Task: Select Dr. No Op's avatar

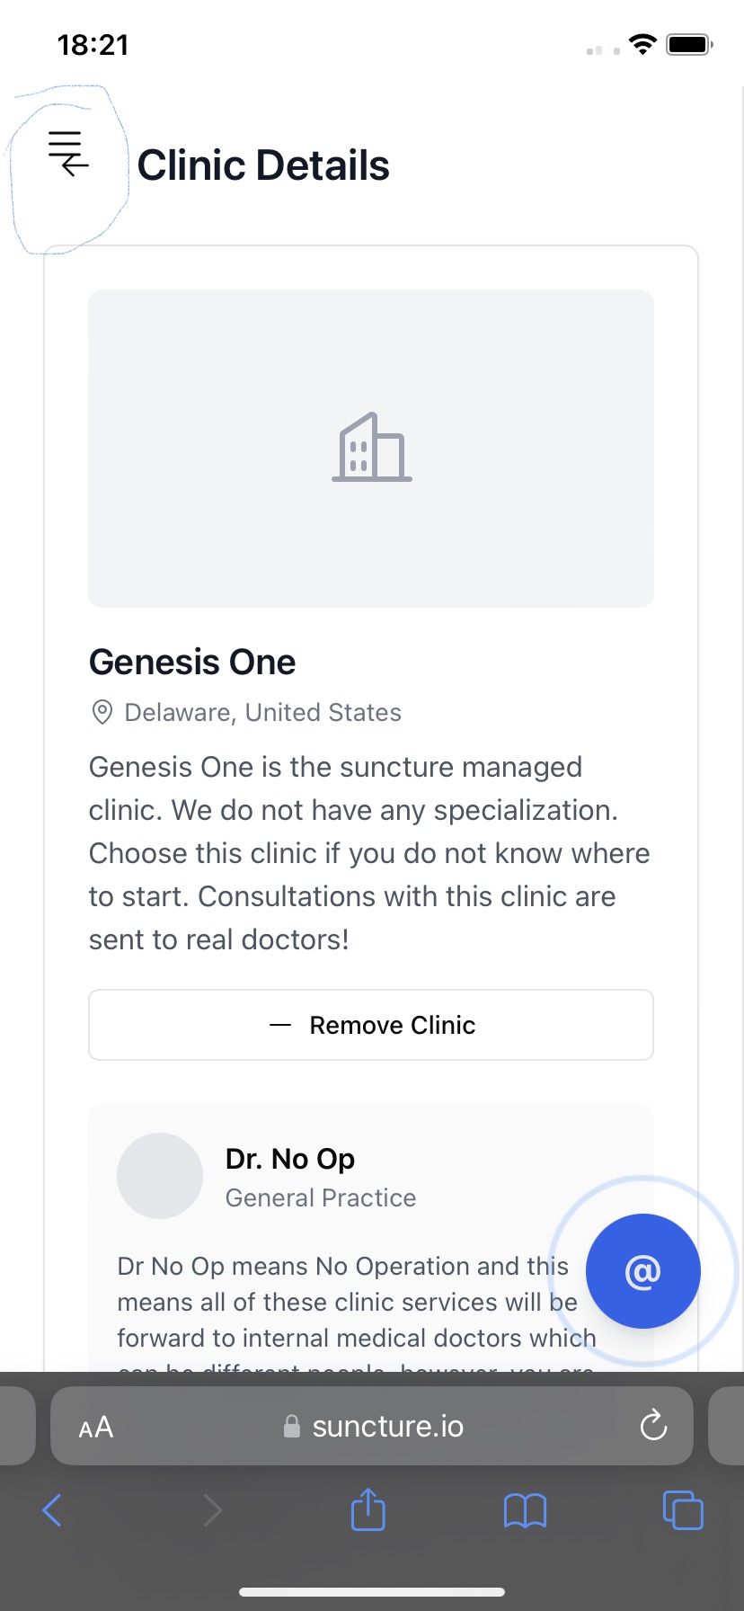Action: (x=160, y=1176)
